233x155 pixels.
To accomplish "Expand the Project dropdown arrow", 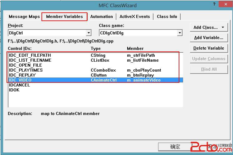I will (89, 33).
